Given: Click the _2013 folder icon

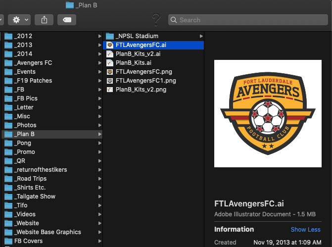Looking at the screenshot, I should (8, 45).
